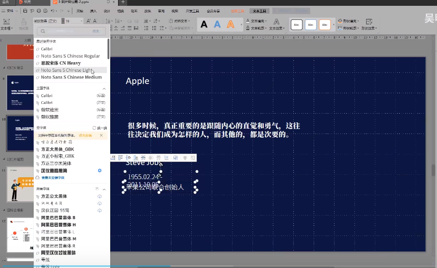Download the 汉仪正圆 55简 cloud font

point(100,210)
